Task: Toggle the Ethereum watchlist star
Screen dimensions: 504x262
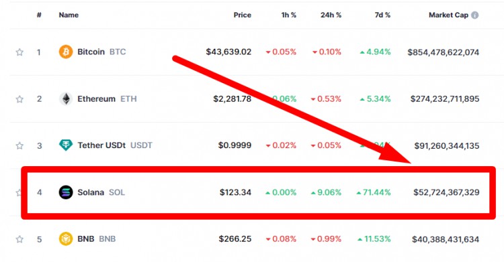Action: (x=19, y=99)
